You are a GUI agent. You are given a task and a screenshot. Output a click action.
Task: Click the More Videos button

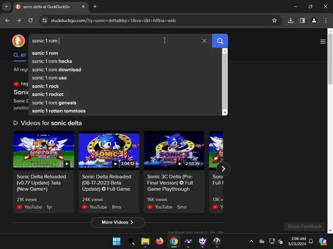pos(118,222)
